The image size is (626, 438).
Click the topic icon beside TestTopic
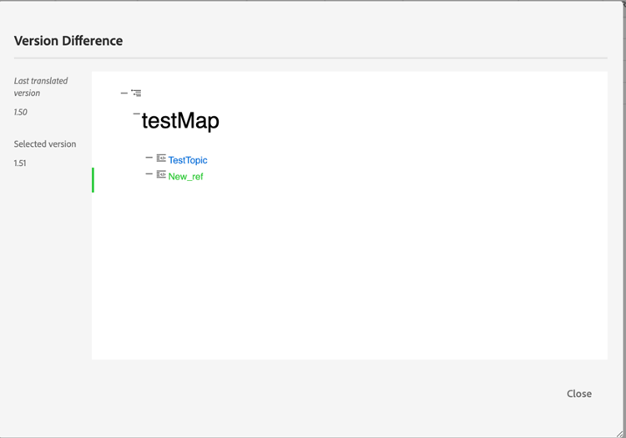[161, 158]
